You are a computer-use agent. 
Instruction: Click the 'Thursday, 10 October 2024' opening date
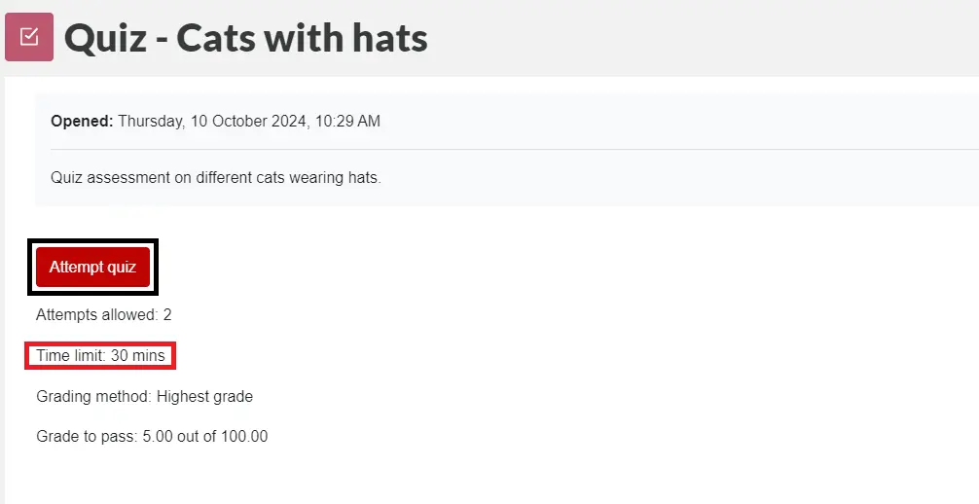212,122
